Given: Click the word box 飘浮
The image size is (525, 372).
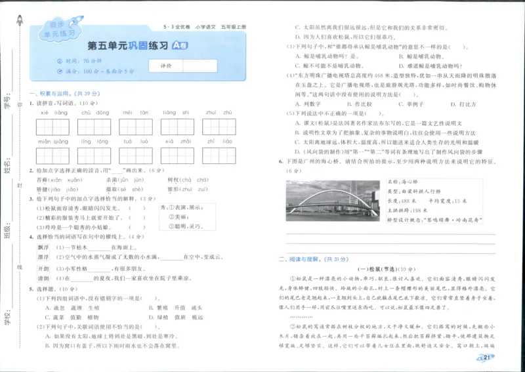Looking at the screenshot, I should click(43, 247).
